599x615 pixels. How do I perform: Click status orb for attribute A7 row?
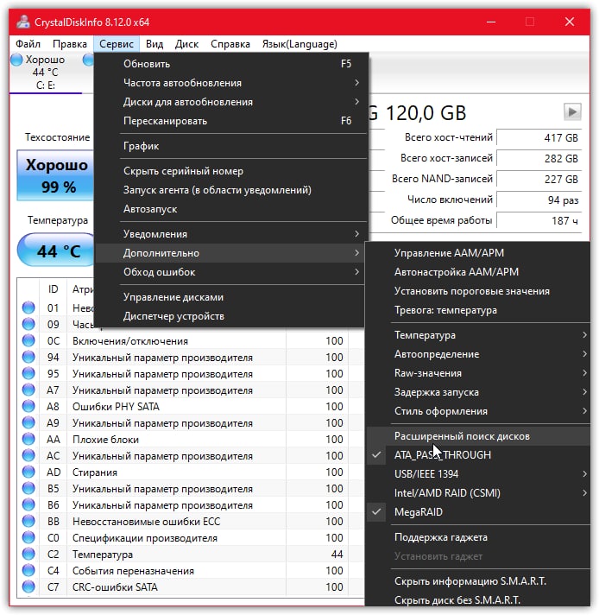pos(28,390)
